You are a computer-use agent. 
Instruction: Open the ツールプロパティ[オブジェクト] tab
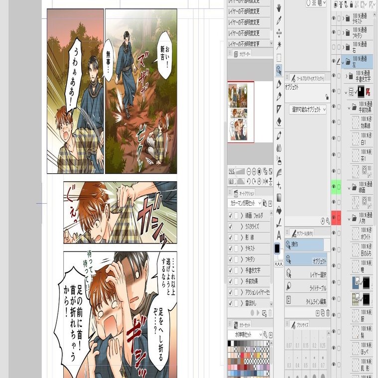[308, 78]
